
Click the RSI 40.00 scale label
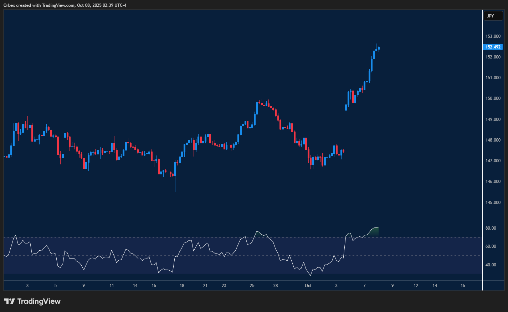(x=491, y=265)
